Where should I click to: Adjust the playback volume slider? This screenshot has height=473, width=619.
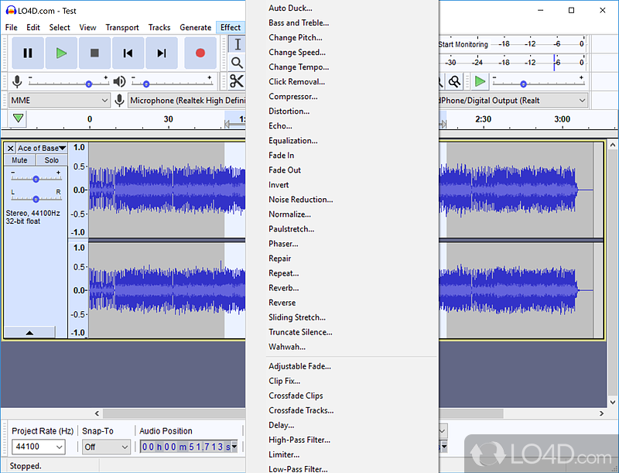[146, 84]
